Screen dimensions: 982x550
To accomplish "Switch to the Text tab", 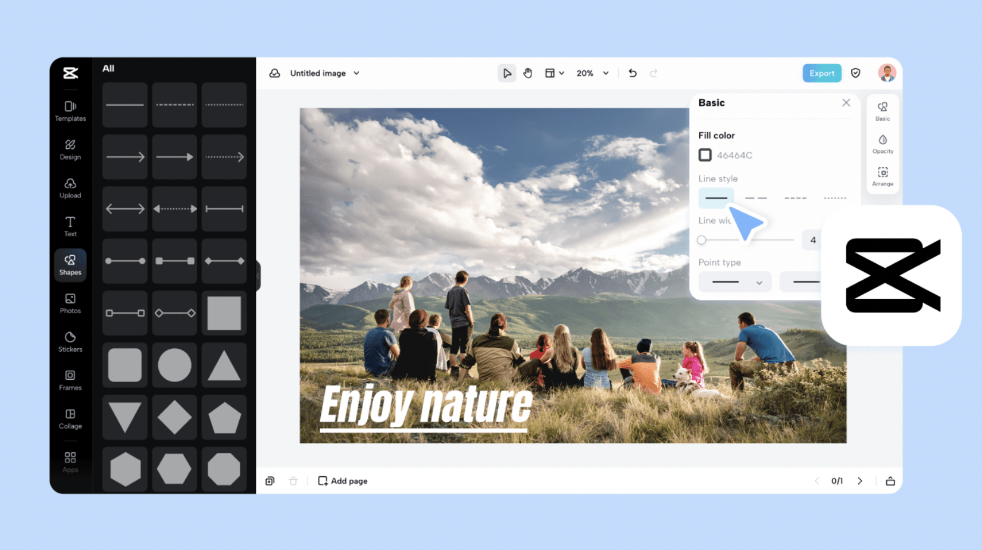I will click(x=70, y=226).
